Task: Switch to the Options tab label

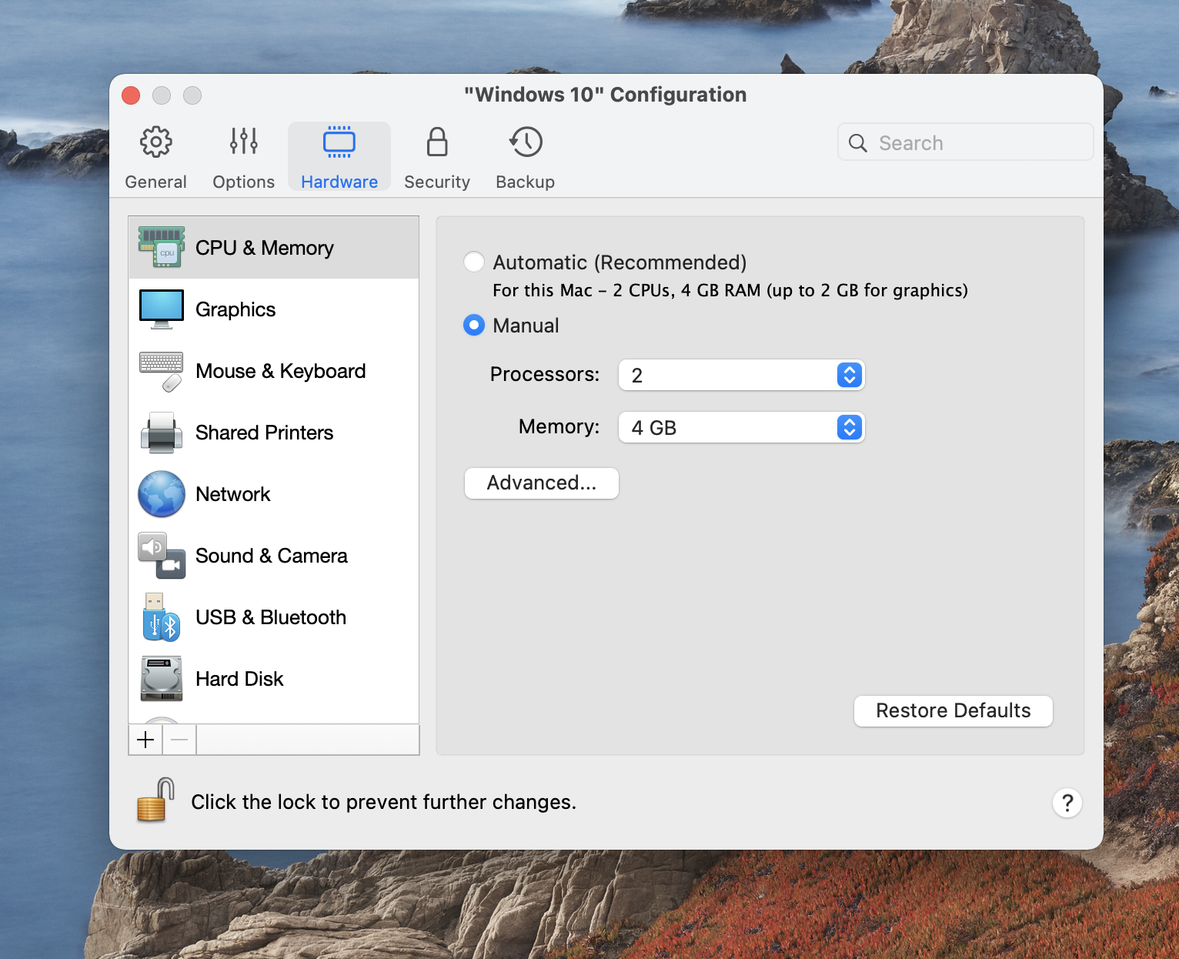Action: [x=244, y=182]
